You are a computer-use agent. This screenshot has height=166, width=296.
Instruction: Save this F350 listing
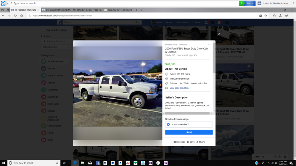tap(191, 142)
